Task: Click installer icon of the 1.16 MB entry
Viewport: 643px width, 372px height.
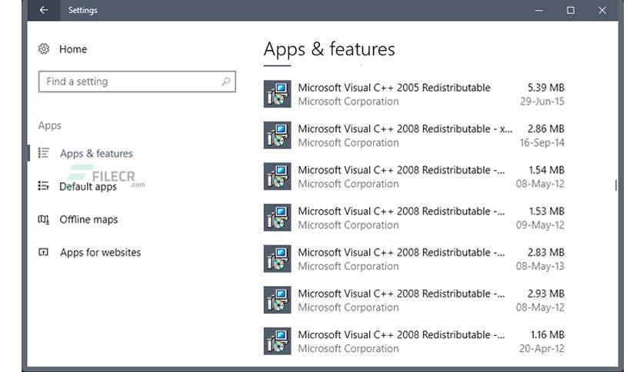Action: tap(277, 341)
